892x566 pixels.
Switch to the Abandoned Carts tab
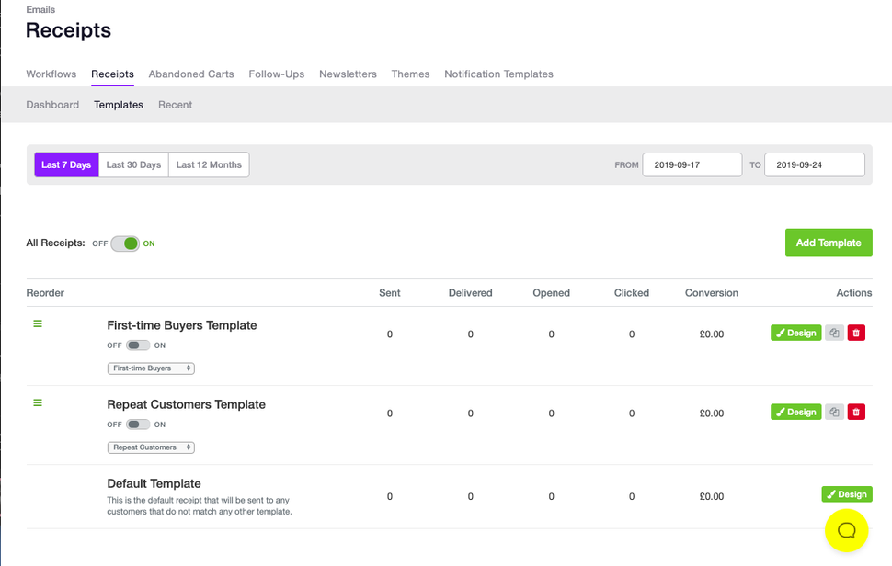coord(191,74)
